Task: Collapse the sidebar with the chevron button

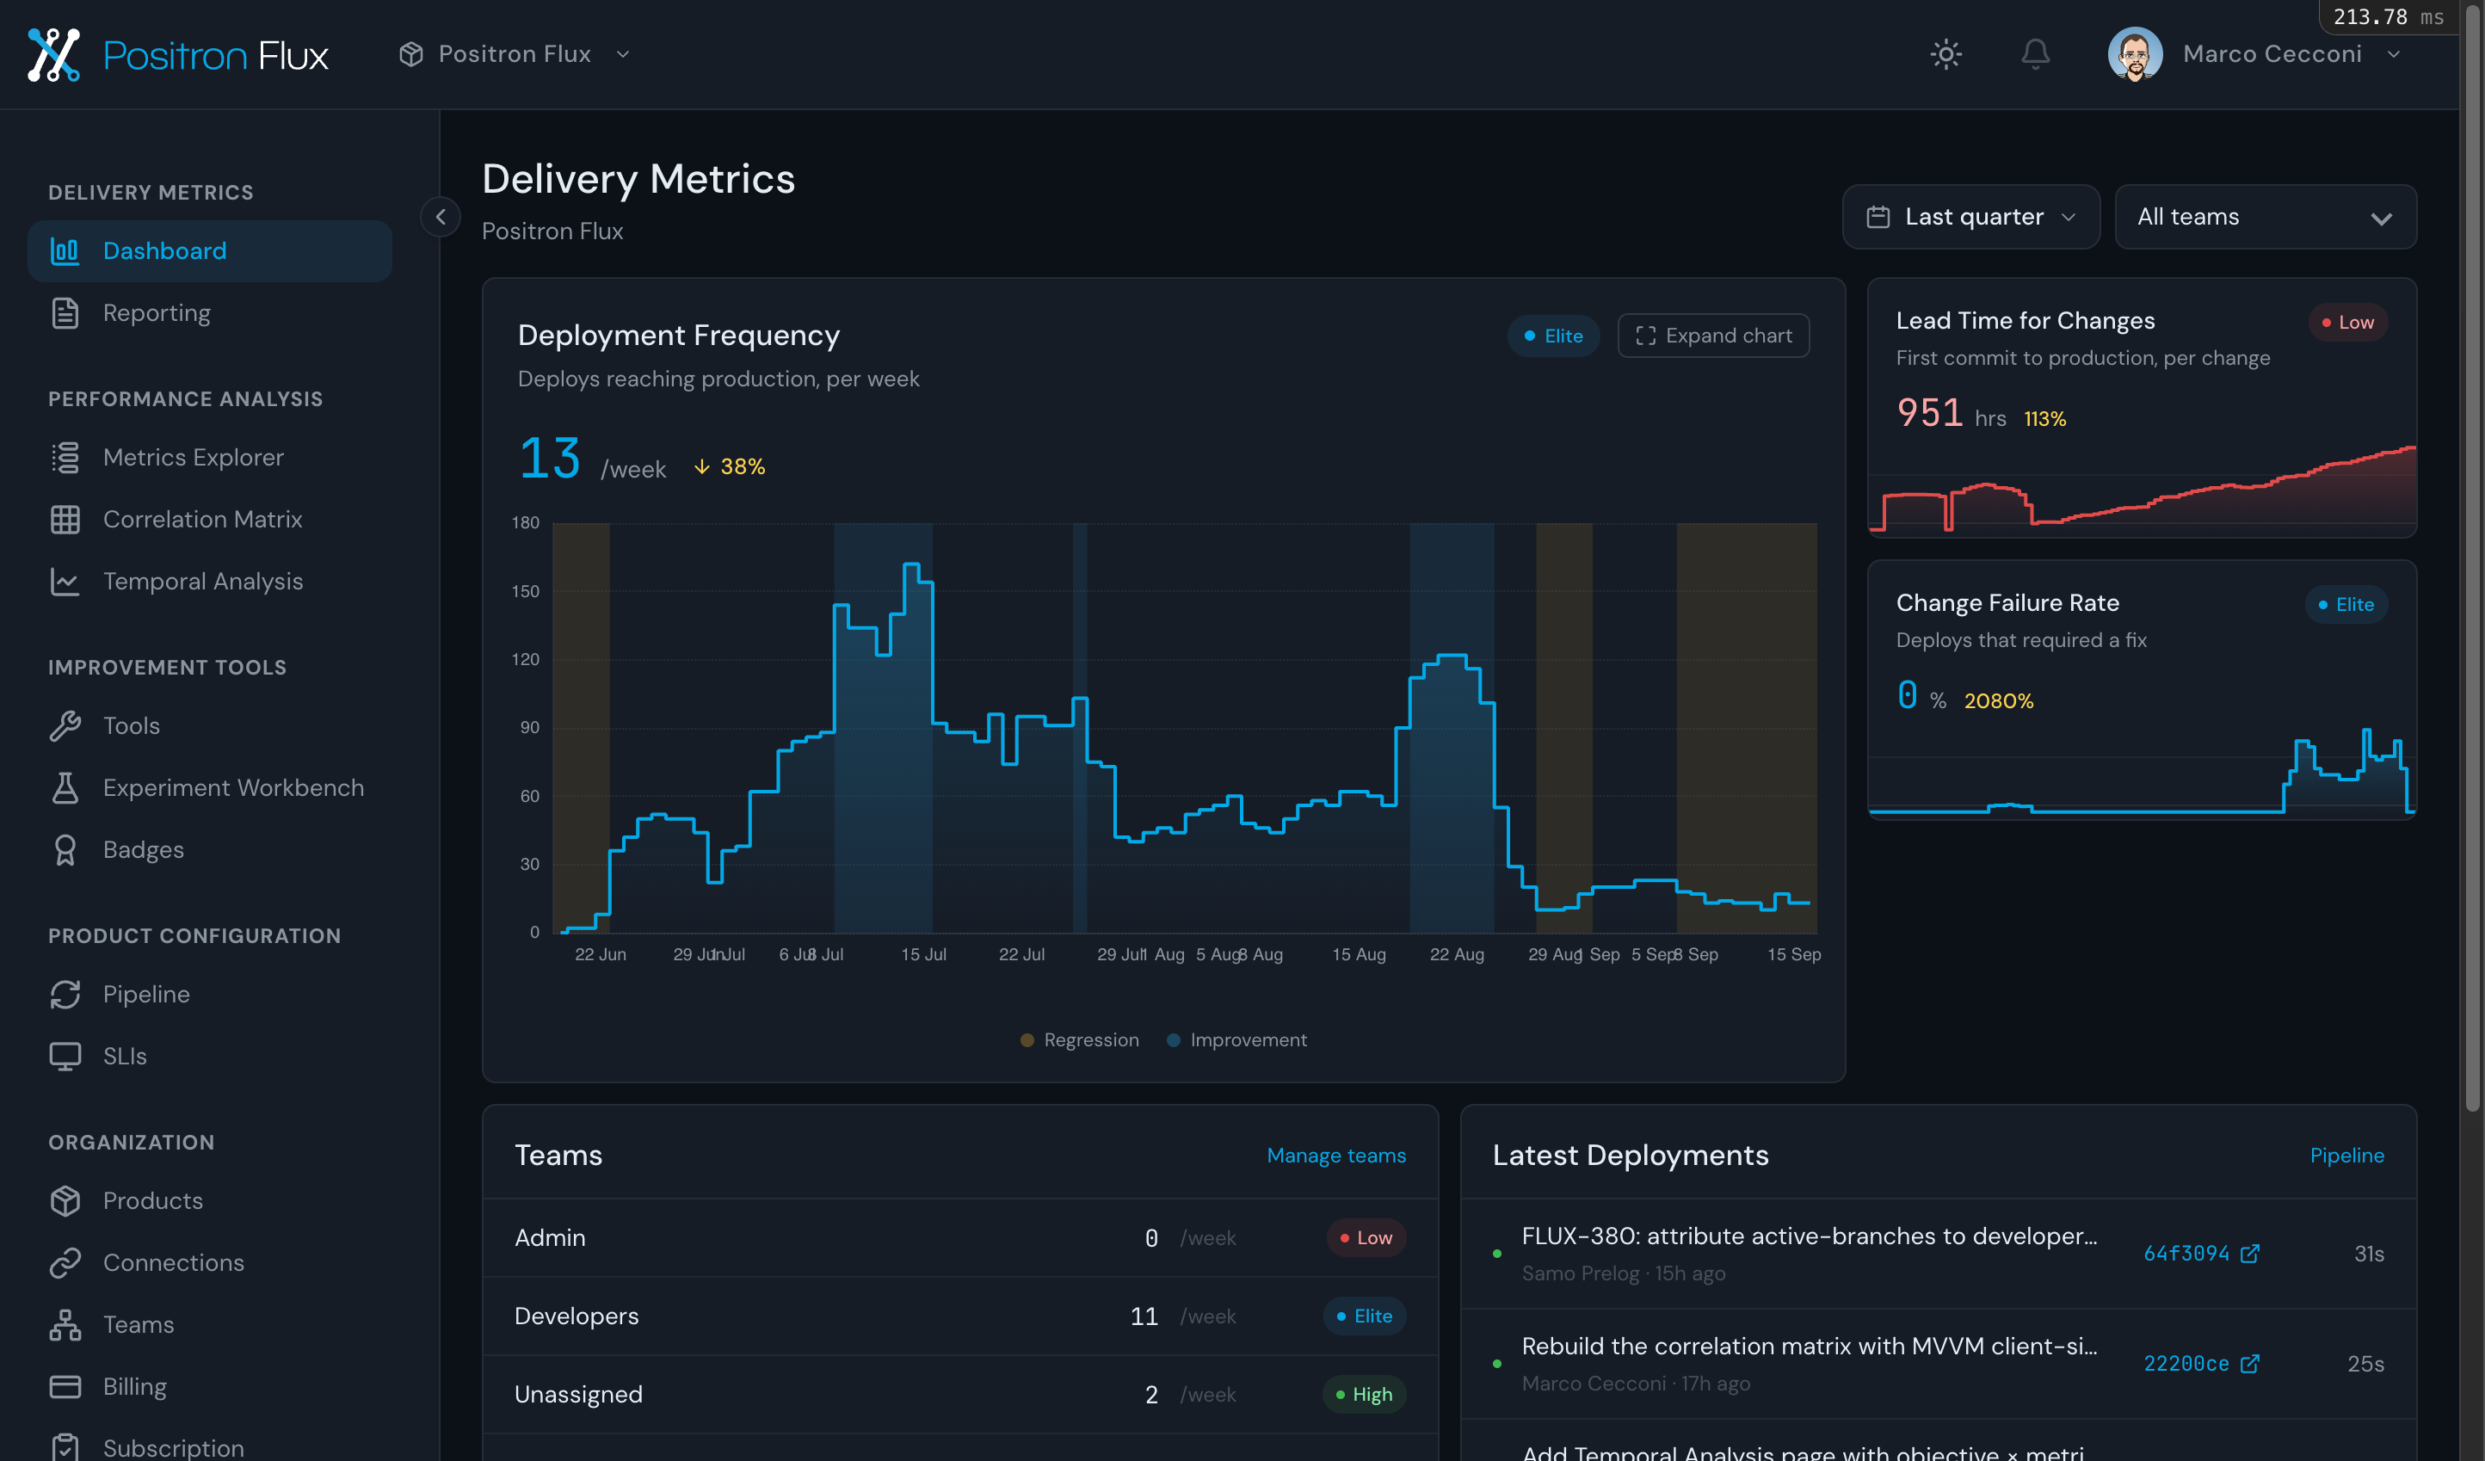Action: [x=441, y=217]
